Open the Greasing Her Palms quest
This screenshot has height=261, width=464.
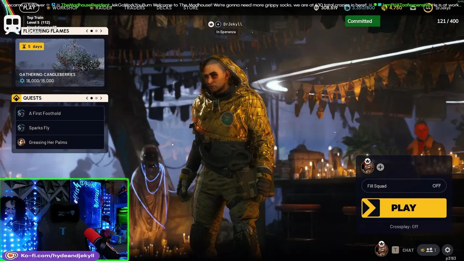[x=60, y=142]
